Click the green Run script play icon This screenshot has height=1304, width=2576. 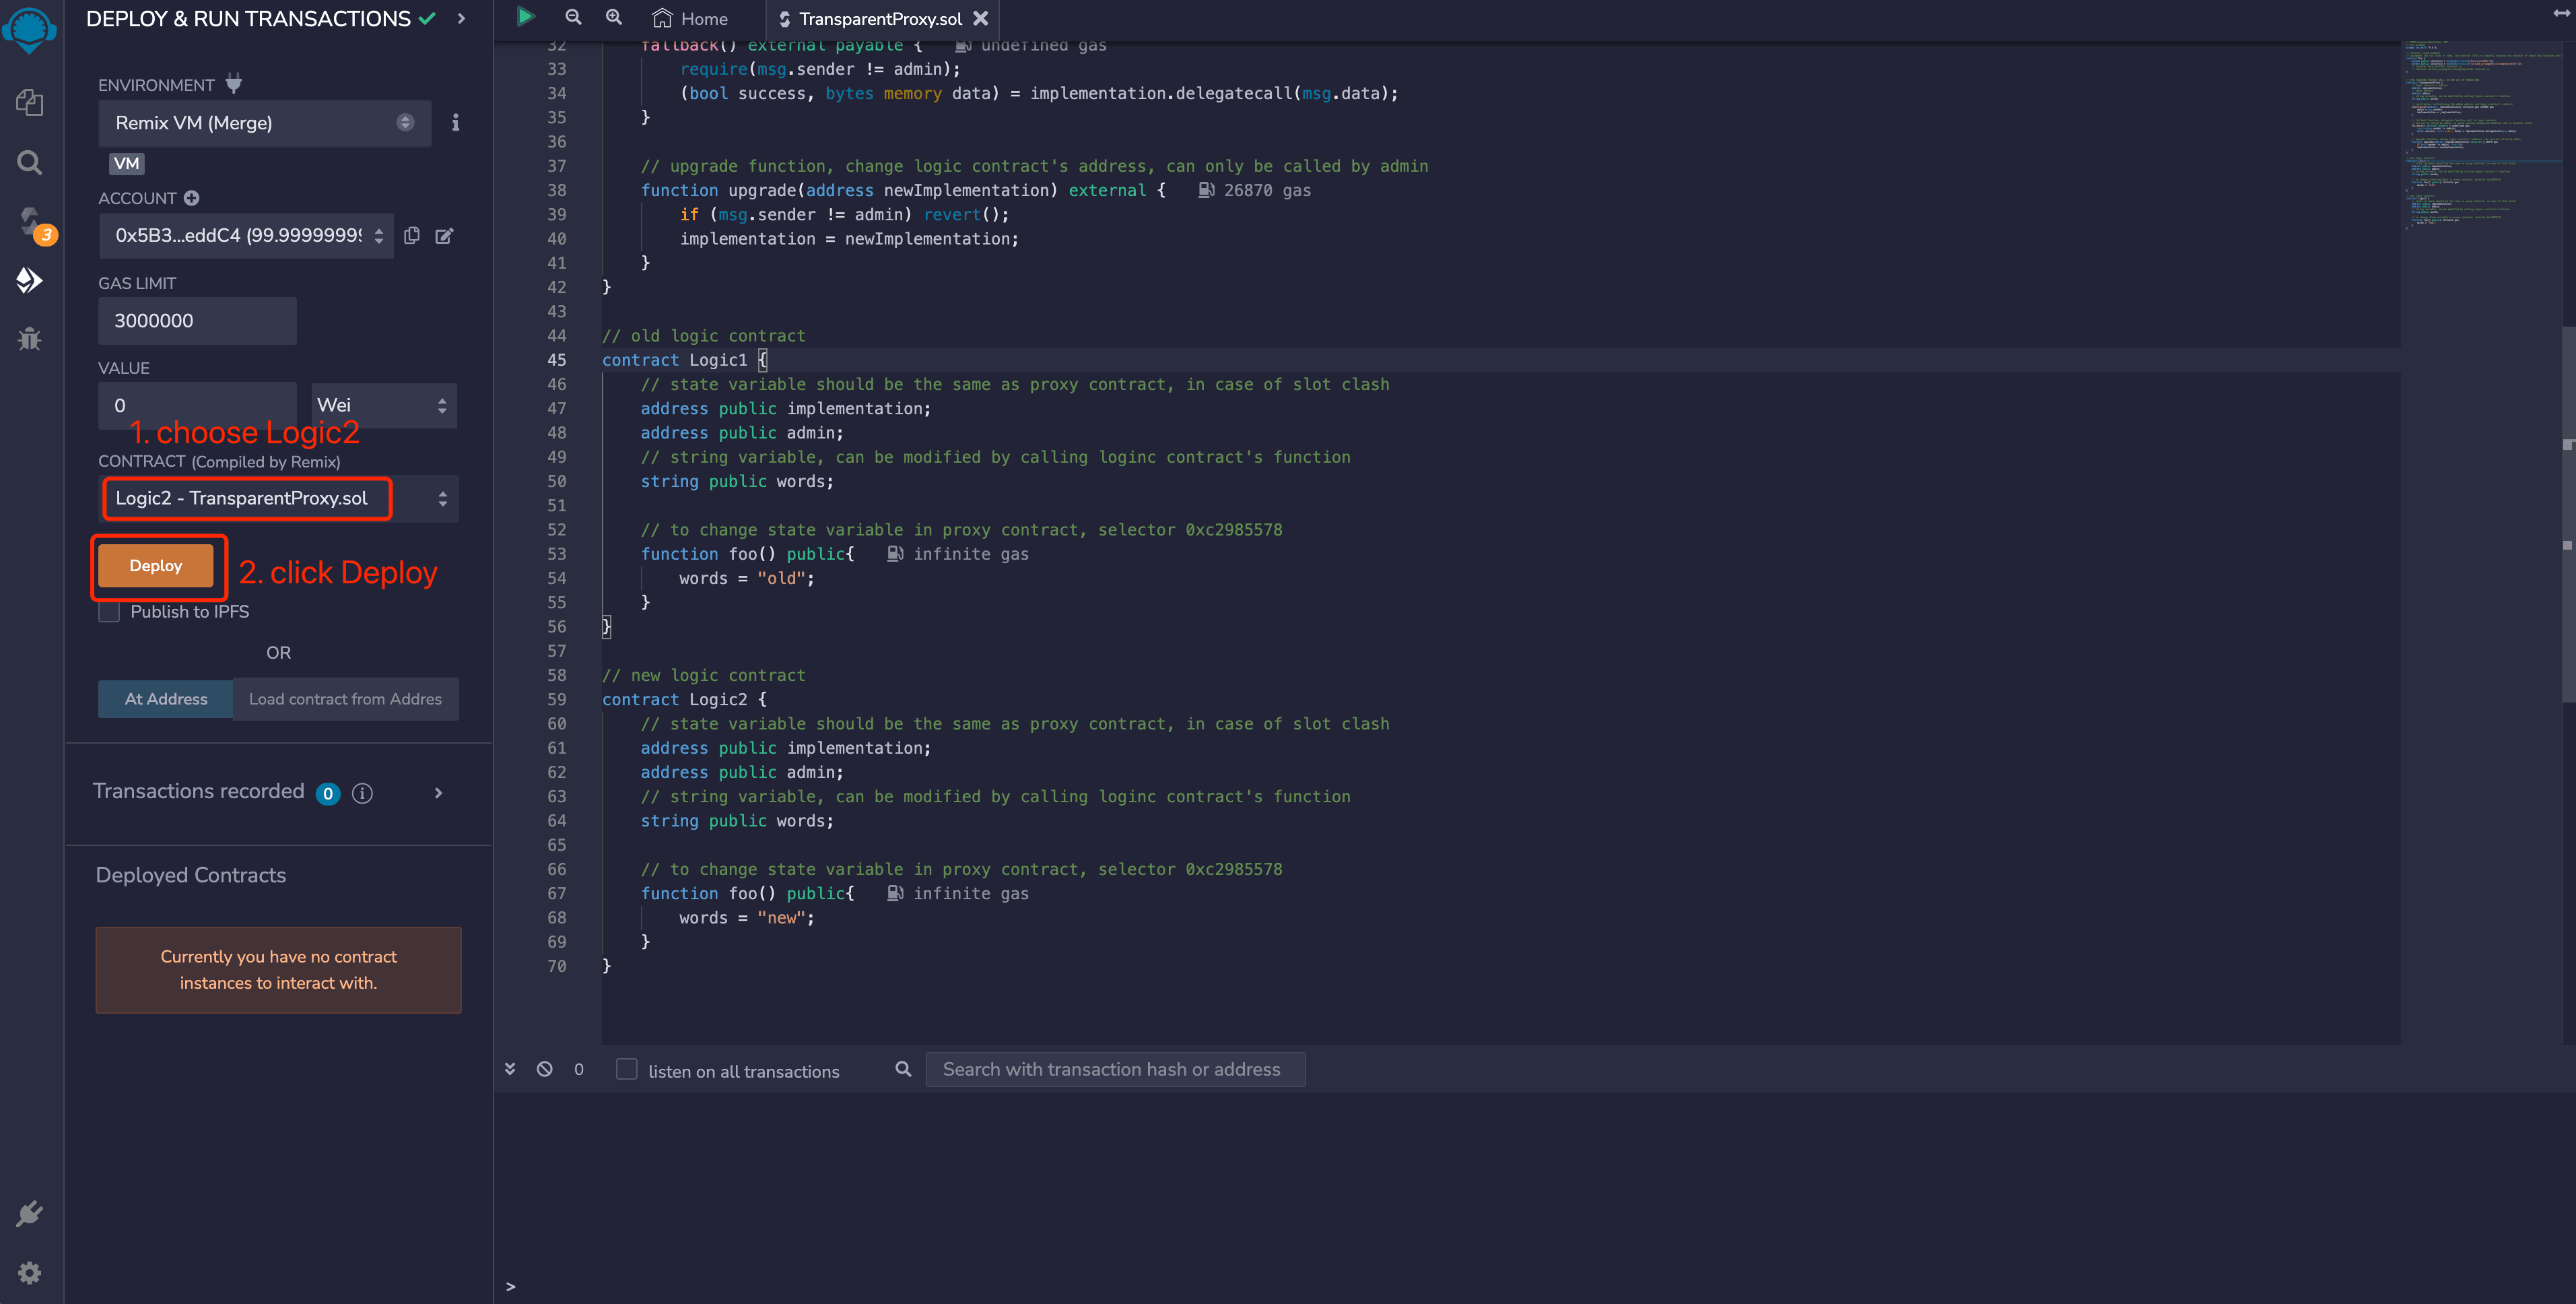[525, 17]
